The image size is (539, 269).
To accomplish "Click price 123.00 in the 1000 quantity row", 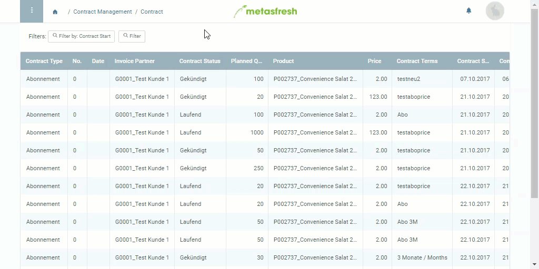I will point(378,132).
